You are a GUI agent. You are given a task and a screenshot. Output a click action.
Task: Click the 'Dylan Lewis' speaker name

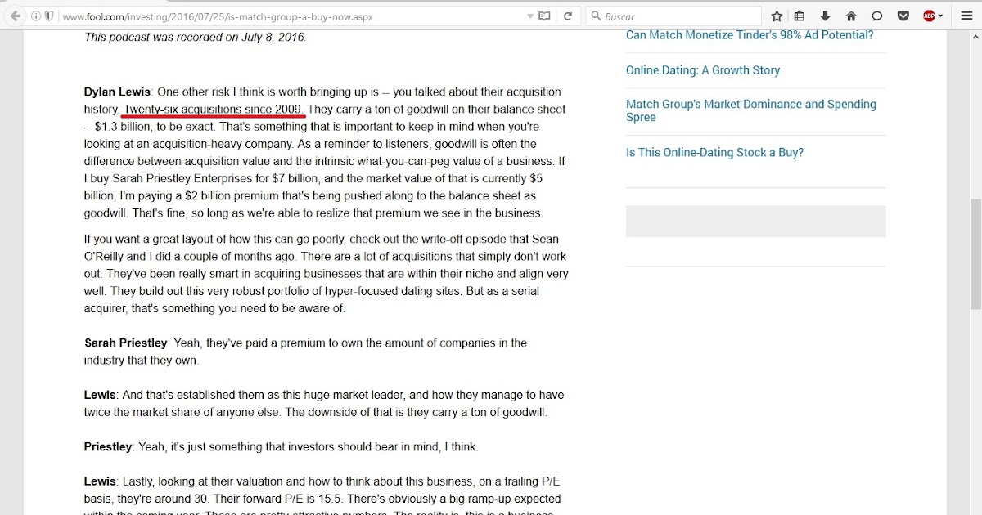(x=117, y=92)
